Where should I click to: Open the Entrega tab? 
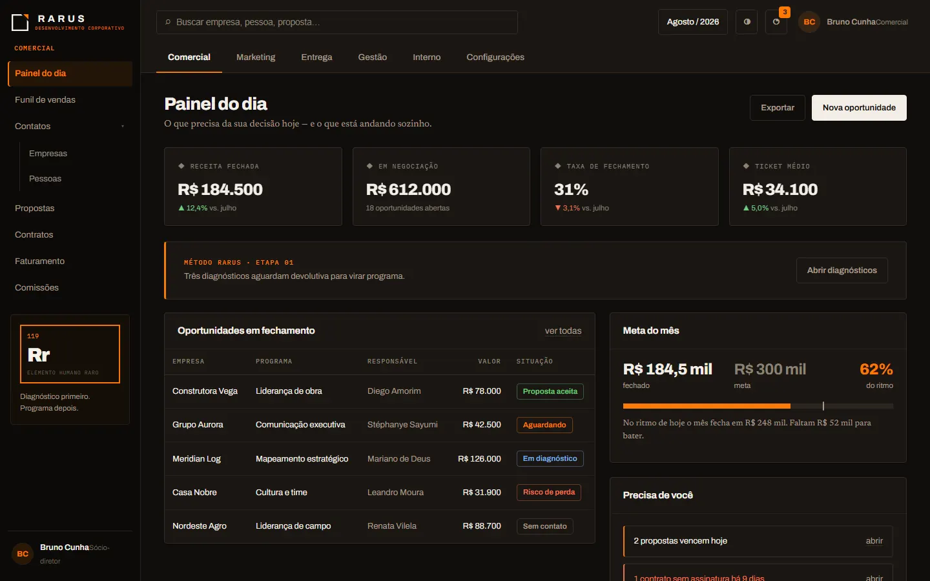coord(316,57)
